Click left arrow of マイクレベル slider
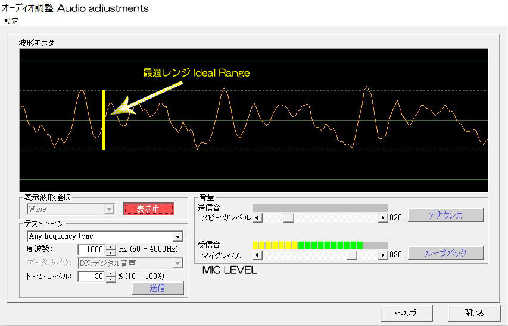The image size is (508, 326). [257, 255]
